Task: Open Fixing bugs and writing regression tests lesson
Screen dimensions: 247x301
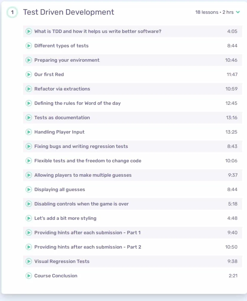Action: click(133, 146)
